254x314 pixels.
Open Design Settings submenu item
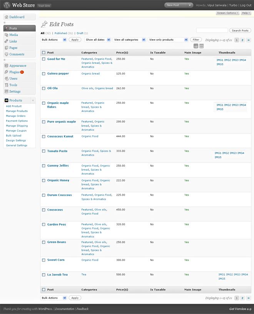16,141
